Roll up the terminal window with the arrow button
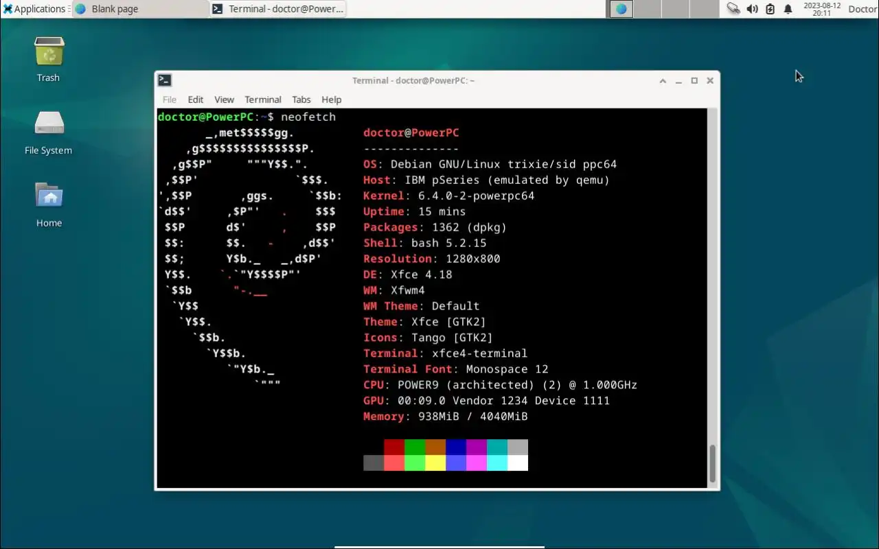Image resolution: width=879 pixels, height=549 pixels. (663, 80)
